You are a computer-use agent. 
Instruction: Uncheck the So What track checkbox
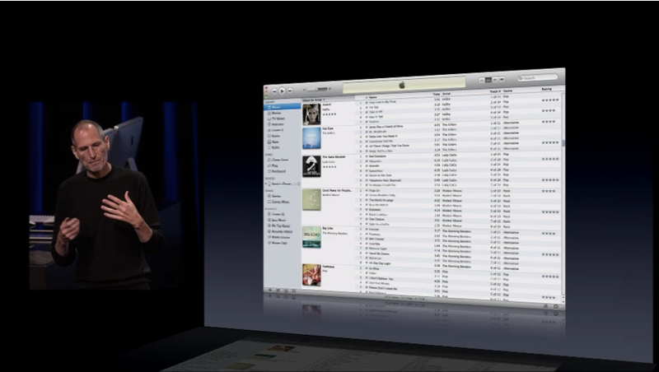[x=367, y=268]
